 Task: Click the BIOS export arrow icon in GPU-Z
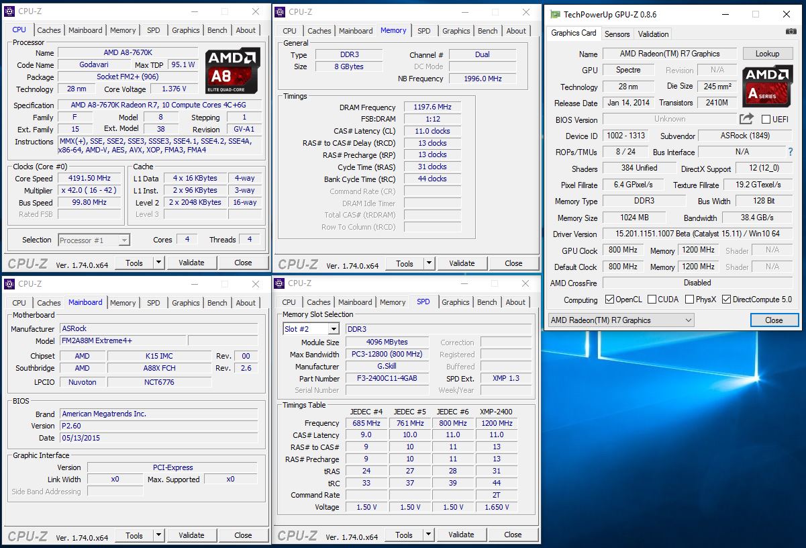pyautogui.click(x=746, y=119)
